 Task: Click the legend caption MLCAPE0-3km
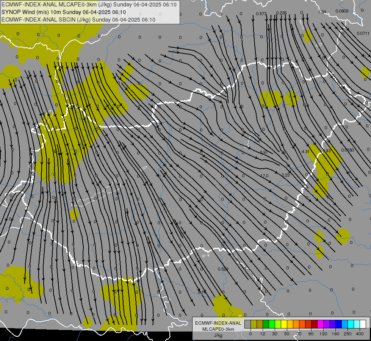pos(218,329)
